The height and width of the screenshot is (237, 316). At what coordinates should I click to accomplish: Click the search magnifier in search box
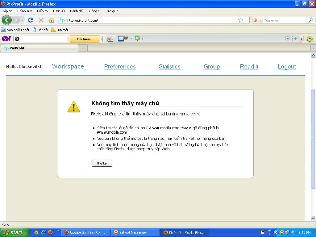tap(311, 20)
